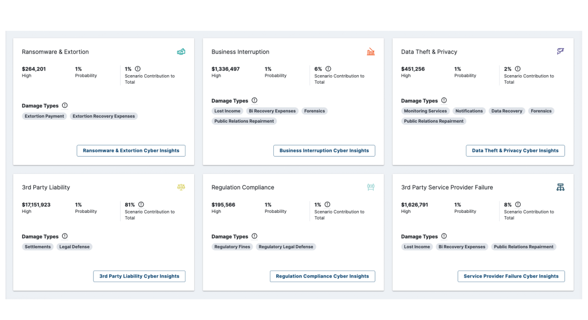Click info icon next to 81% contribution
This screenshot has width=588, height=320.
(141, 205)
